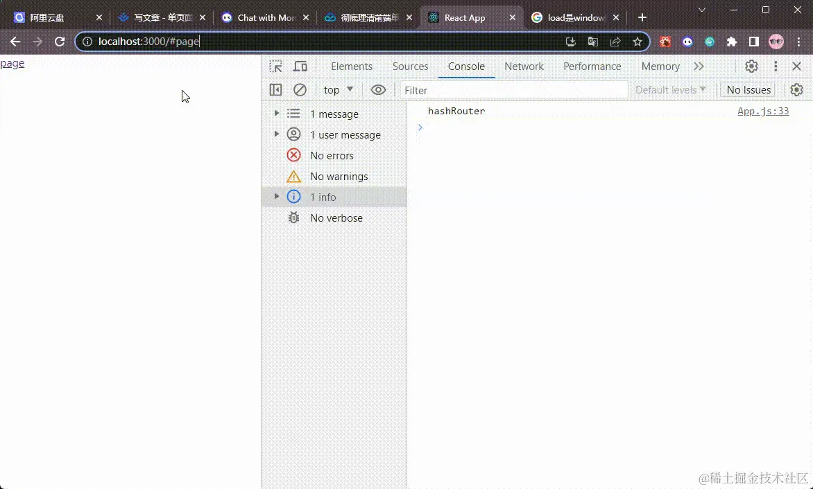Open the red extension icon in toolbar
The height and width of the screenshot is (489, 813).
click(x=665, y=42)
